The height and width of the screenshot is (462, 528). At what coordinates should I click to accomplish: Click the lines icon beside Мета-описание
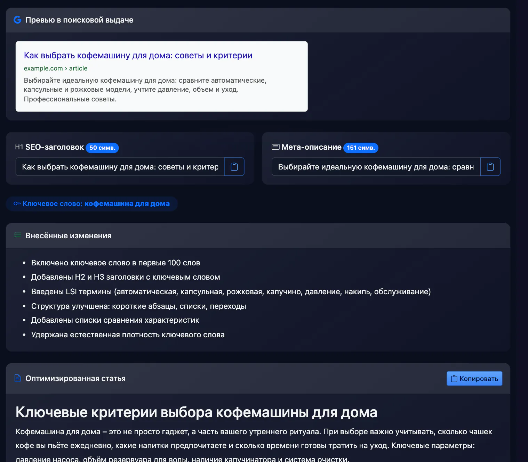pyautogui.click(x=275, y=147)
